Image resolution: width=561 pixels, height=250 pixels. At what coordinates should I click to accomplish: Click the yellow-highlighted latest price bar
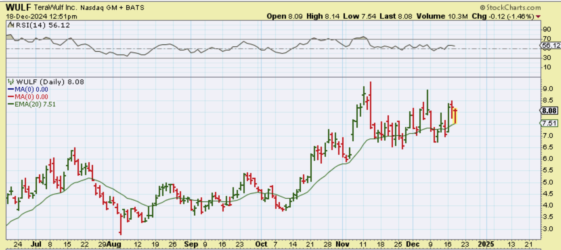pyautogui.click(x=455, y=116)
